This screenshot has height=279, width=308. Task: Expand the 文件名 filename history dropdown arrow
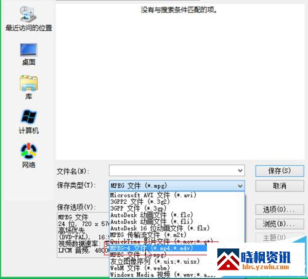(240, 171)
